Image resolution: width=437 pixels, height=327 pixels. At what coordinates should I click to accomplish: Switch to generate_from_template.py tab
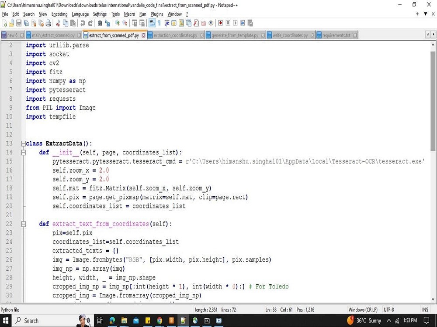pyautogui.click(x=235, y=35)
